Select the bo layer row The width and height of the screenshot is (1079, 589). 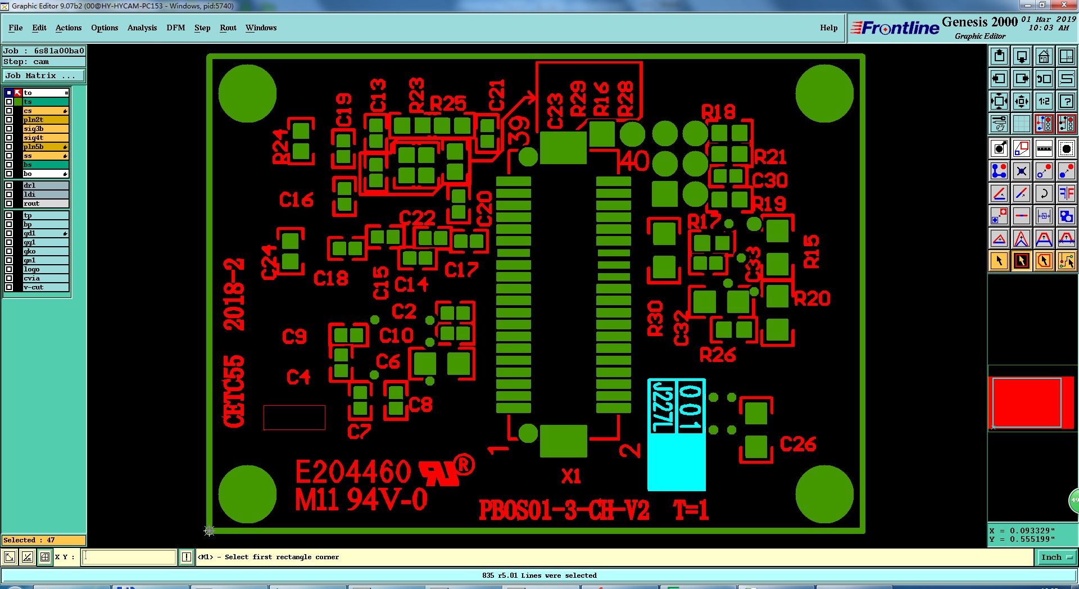46,174
